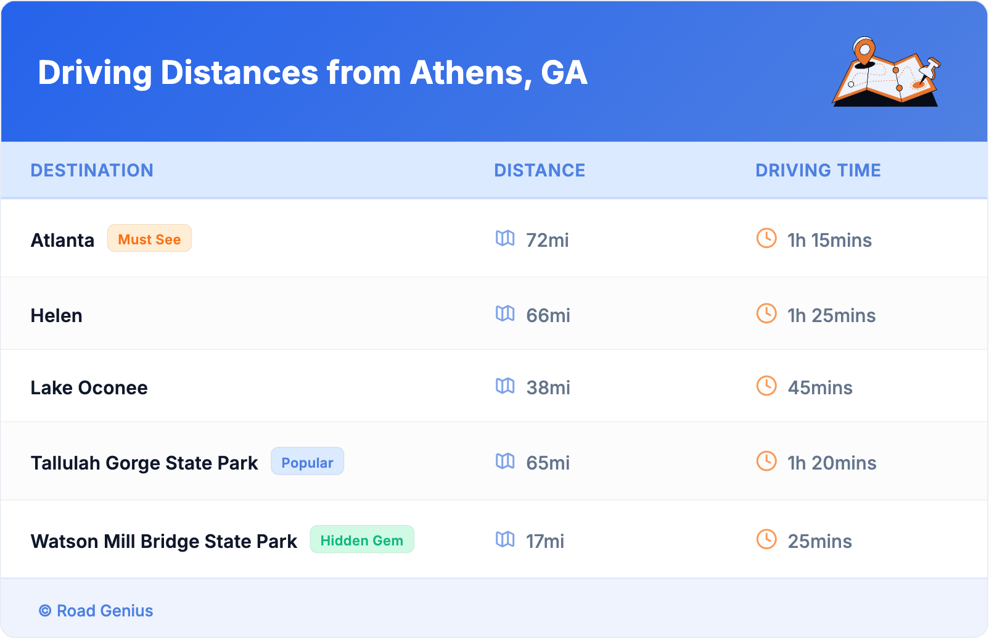Click the clock icon beside 1h 20mins
This screenshot has width=989, height=638.
[x=766, y=461]
